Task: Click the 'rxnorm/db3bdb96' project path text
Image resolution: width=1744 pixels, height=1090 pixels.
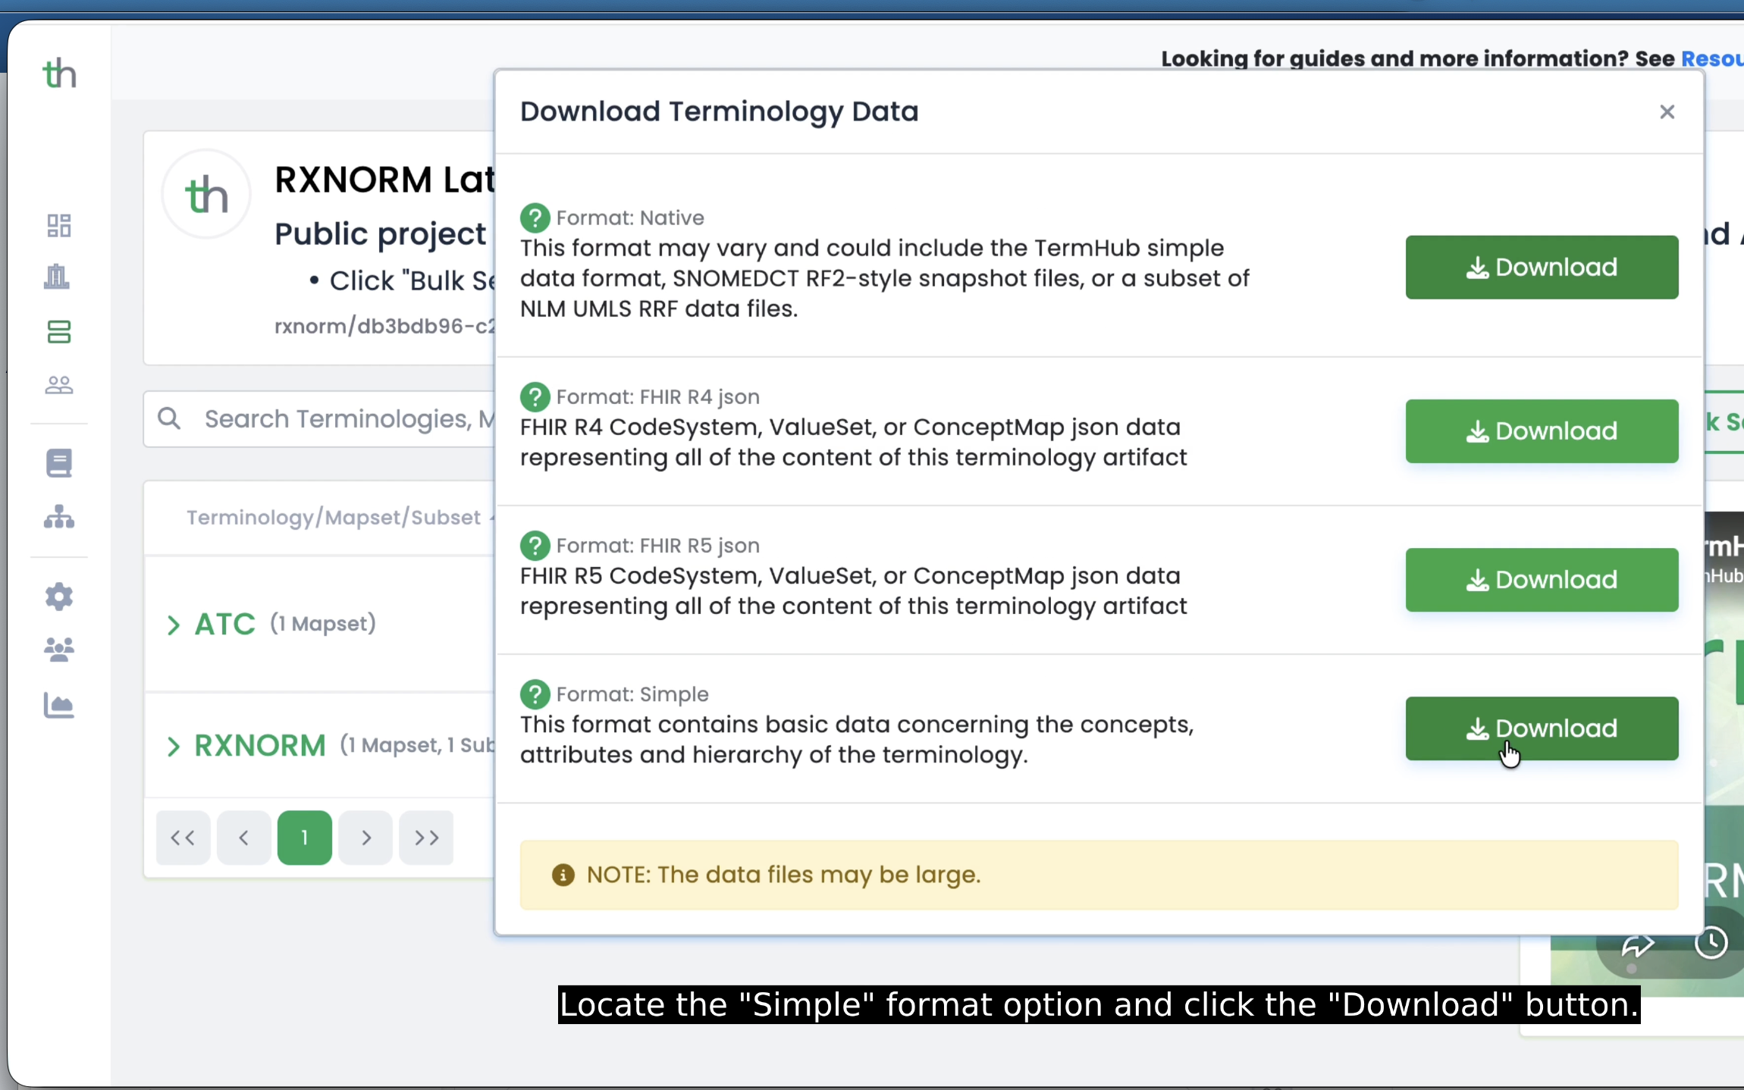Action: point(385,326)
